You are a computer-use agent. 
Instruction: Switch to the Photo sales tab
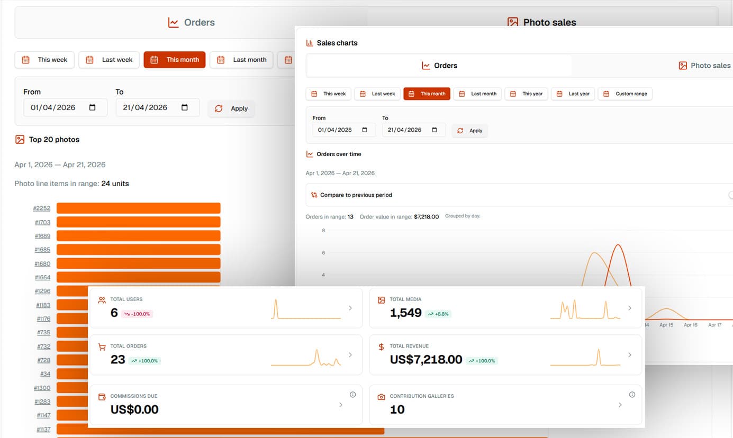705,65
